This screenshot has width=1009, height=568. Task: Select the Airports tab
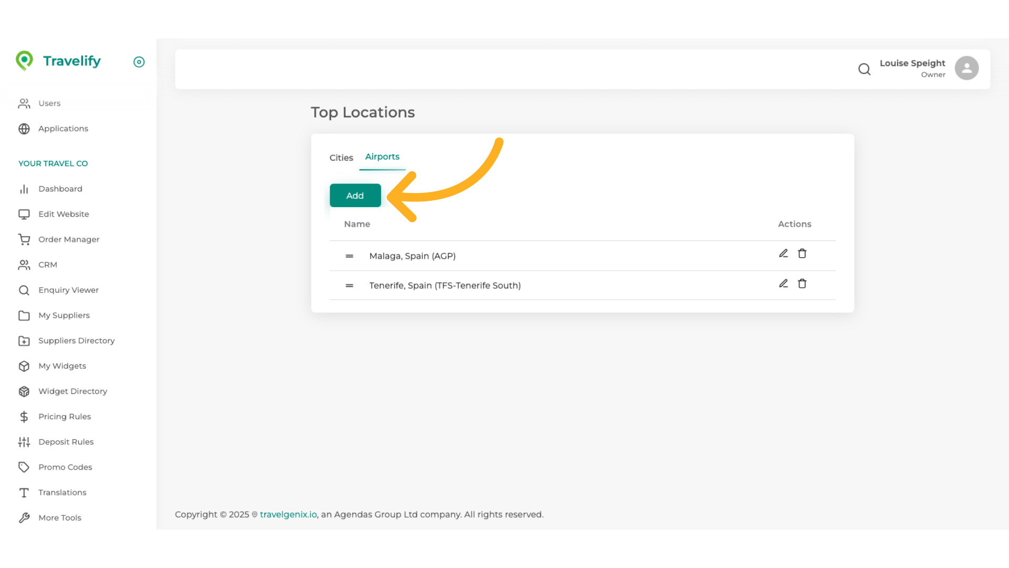(x=382, y=157)
